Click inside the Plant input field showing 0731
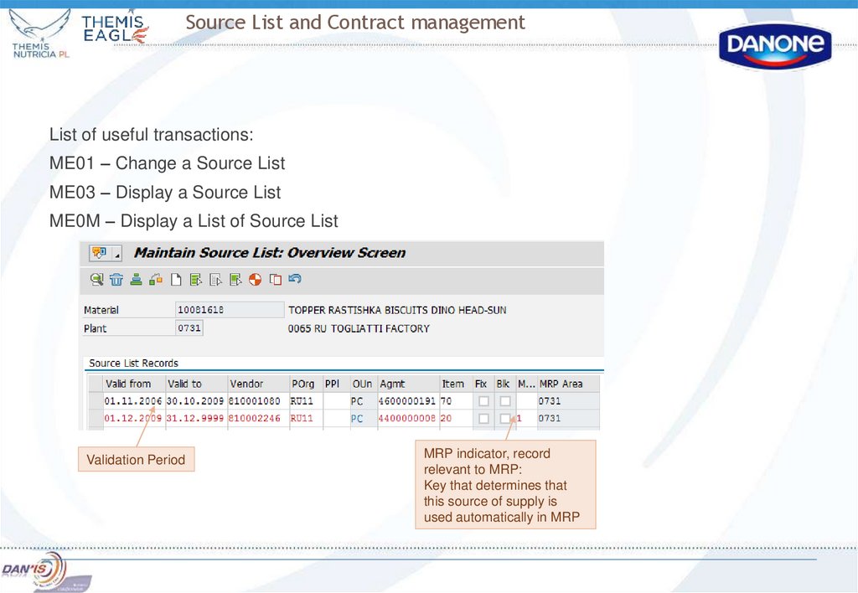 coord(190,327)
